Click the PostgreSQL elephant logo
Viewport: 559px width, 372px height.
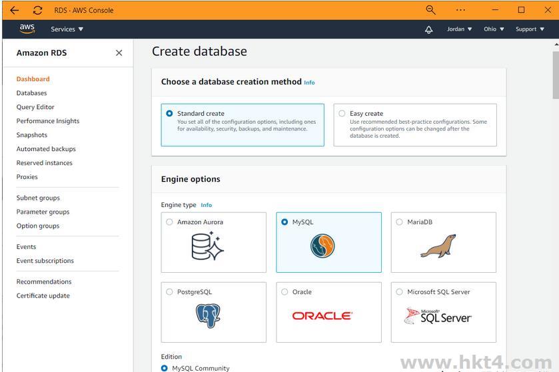[208, 315]
